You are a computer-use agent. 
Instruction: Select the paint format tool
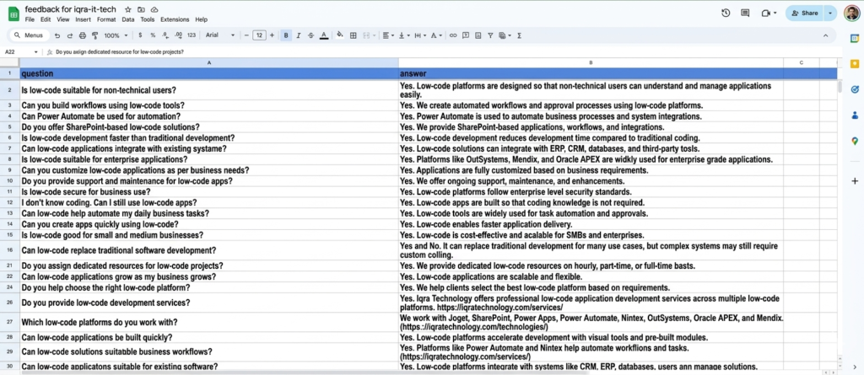pos(94,35)
